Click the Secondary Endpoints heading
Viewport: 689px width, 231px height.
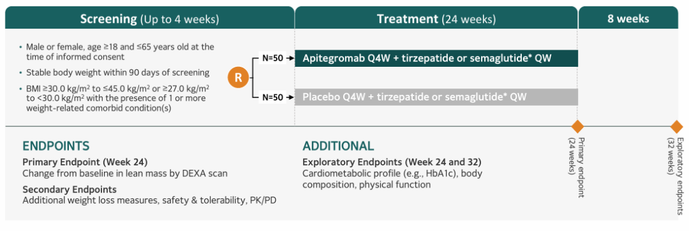coord(70,190)
